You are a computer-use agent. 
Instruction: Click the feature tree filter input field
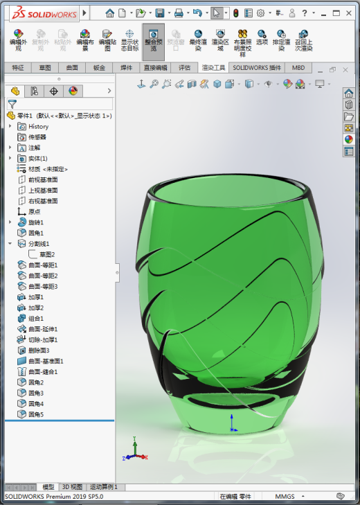click(x=60, y=104)
